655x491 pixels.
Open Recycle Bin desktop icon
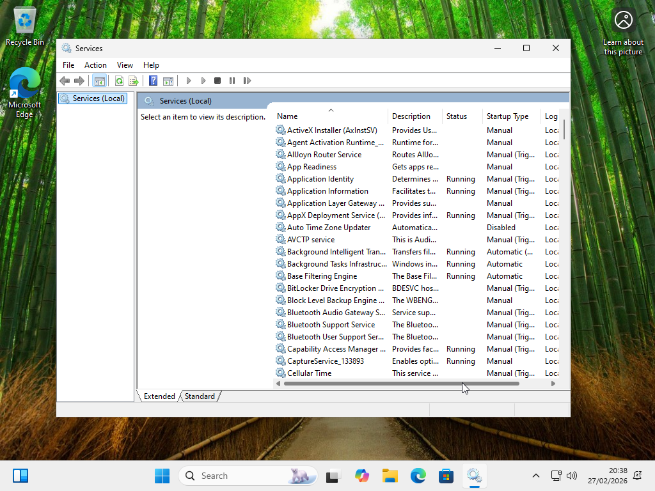click(x=25, y=26)
